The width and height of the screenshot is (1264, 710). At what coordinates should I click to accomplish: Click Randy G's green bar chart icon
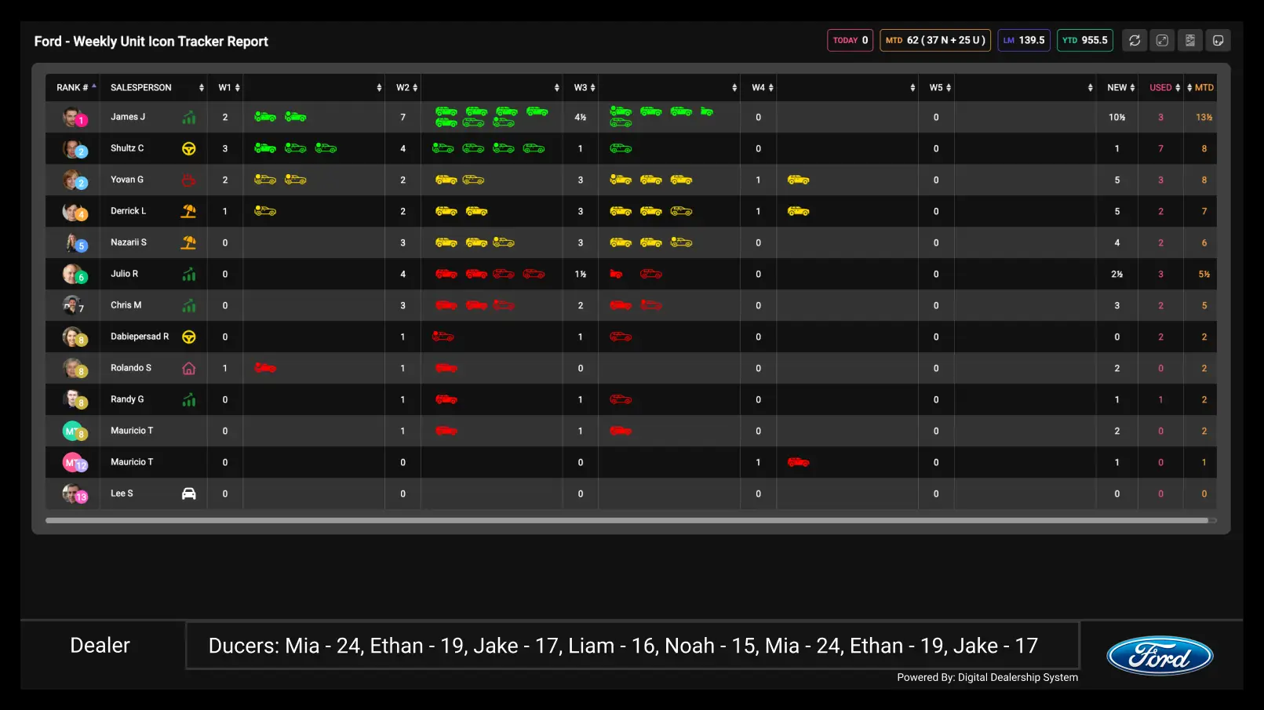pos(189,400)
